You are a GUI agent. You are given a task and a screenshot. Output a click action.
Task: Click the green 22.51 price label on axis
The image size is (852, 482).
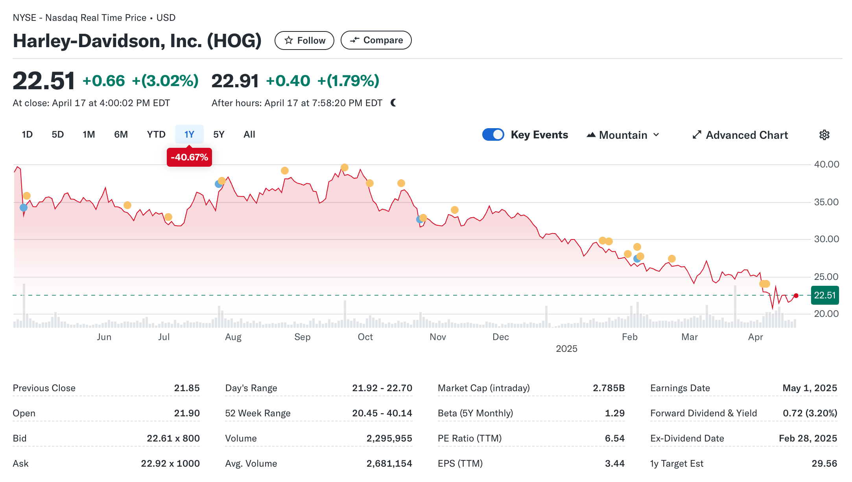[824, 295]
